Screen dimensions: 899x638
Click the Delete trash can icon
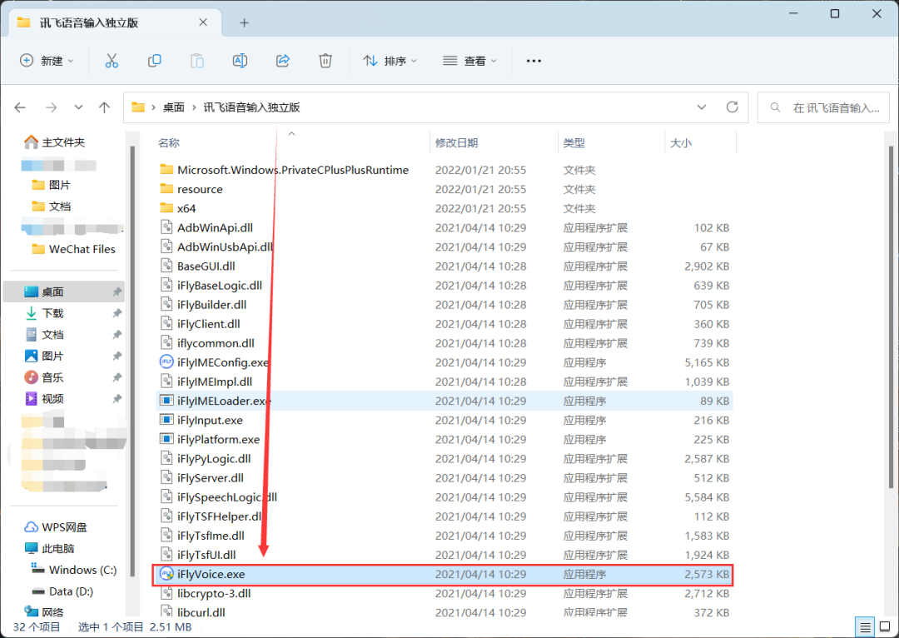(325, 61)
